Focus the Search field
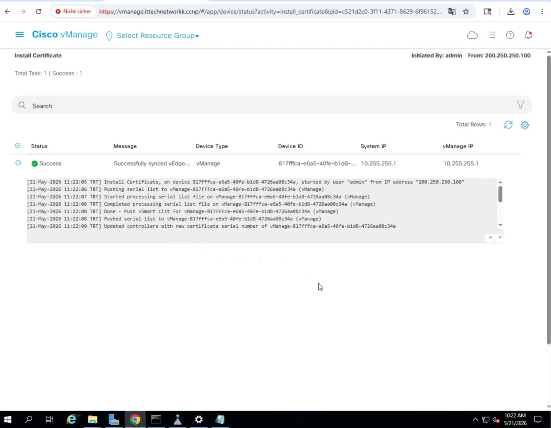This screenshot has width=551, height=428. tap(272, 105)
